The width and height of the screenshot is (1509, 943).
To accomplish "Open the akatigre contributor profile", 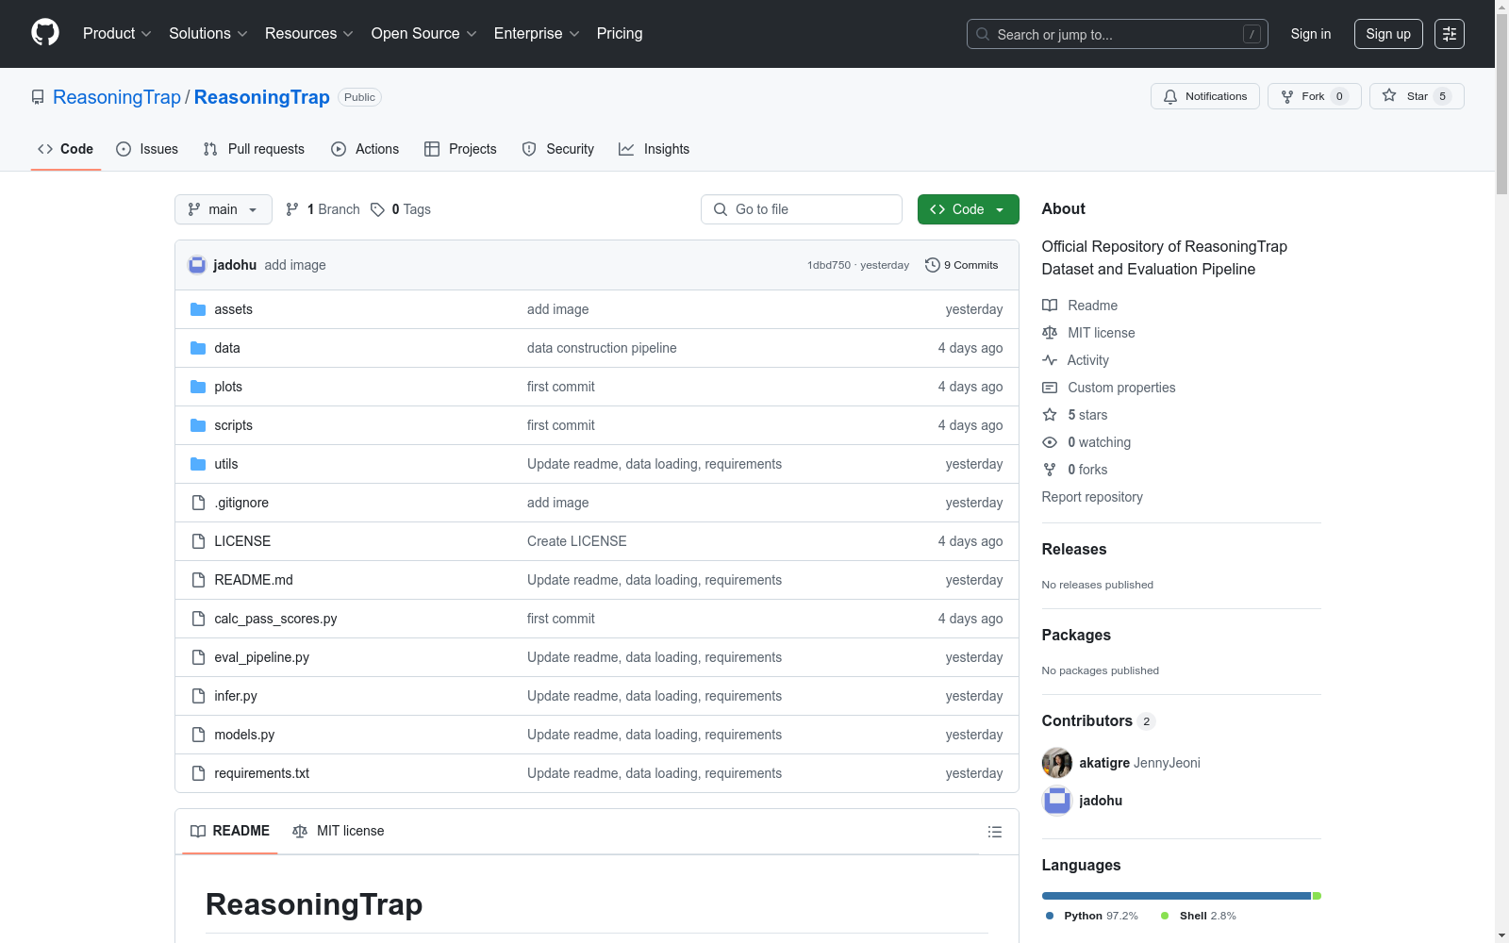I will point(1104,763).
